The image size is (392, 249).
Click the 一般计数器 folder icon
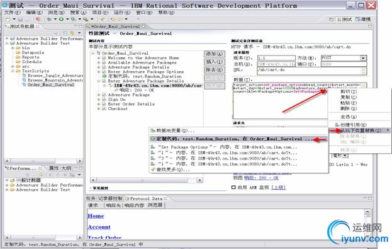coord(13,180)
